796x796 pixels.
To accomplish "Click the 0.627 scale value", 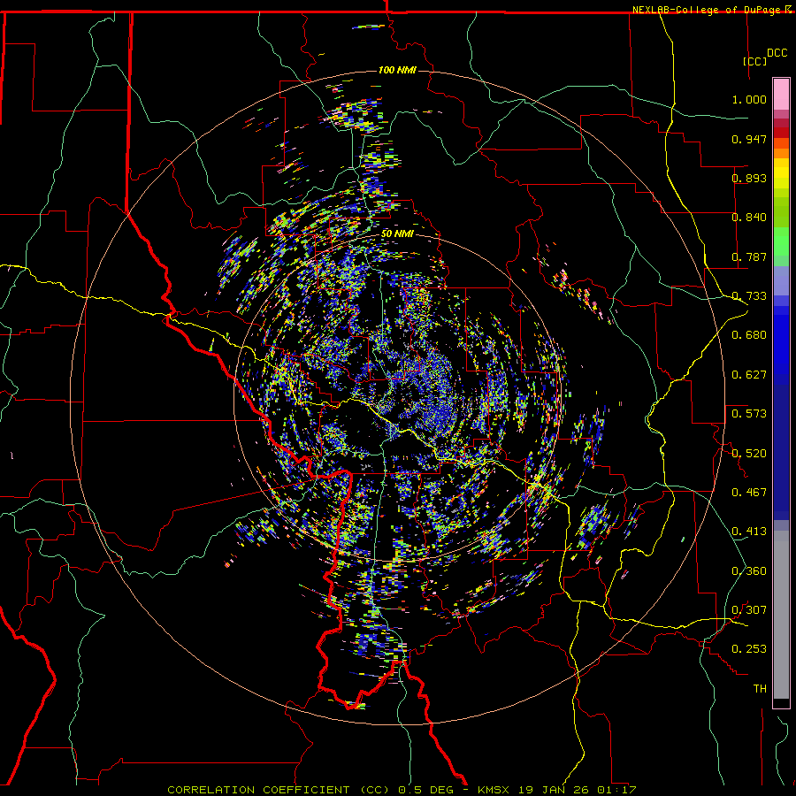I will point(749,375).
